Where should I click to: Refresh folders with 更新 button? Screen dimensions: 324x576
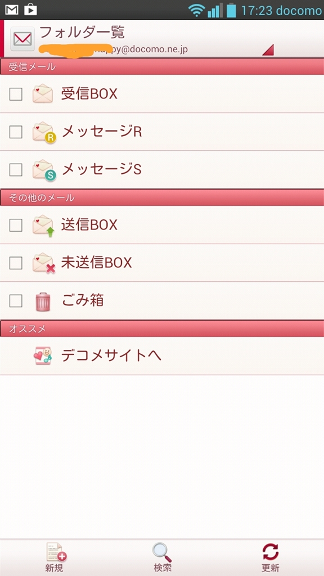click(x=271, y=557)
